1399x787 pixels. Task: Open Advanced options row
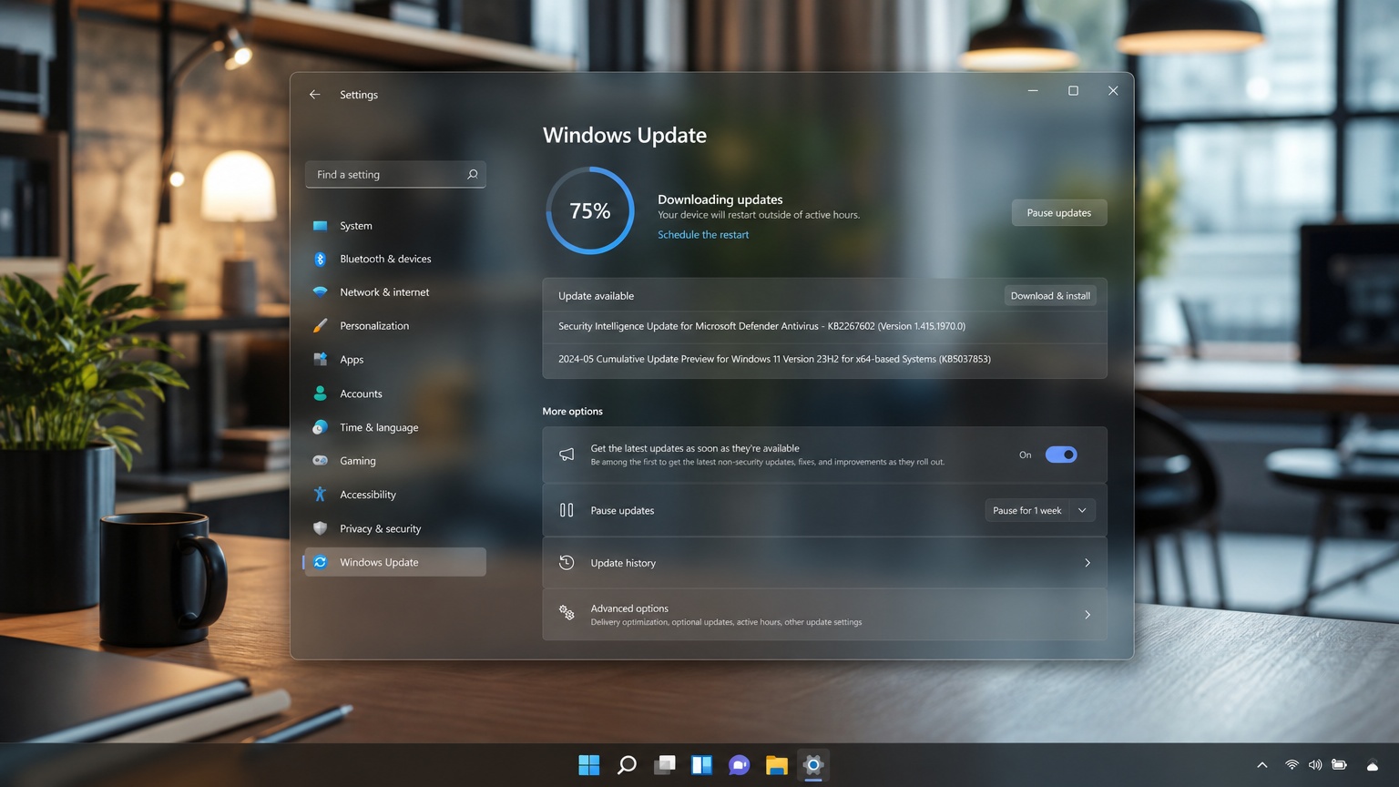click(825, 615)
